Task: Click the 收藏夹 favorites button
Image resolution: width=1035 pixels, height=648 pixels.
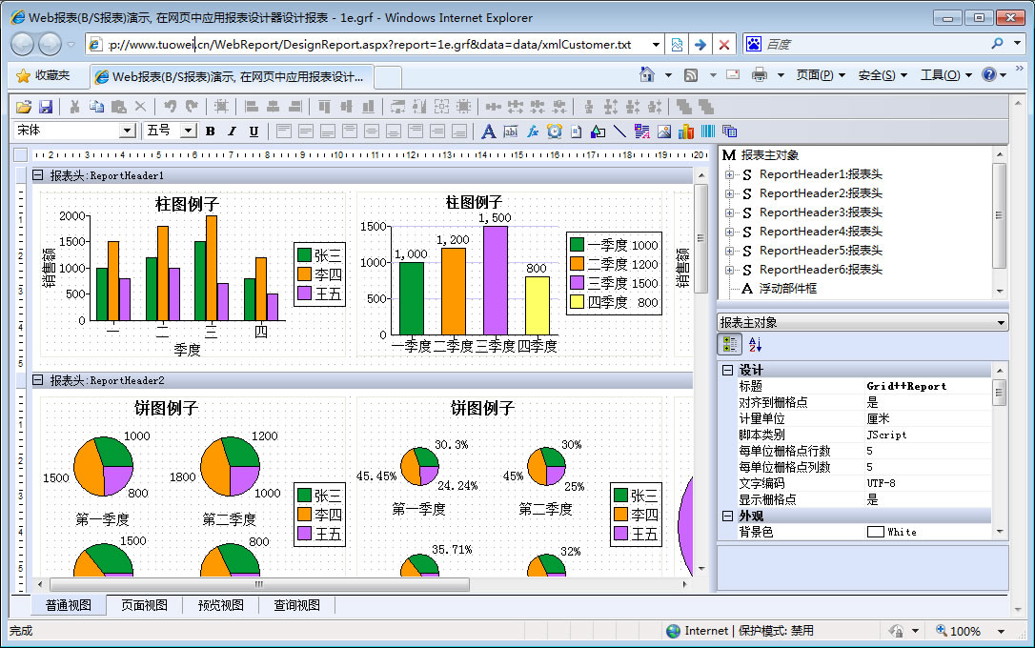Action: coord(43,75)
